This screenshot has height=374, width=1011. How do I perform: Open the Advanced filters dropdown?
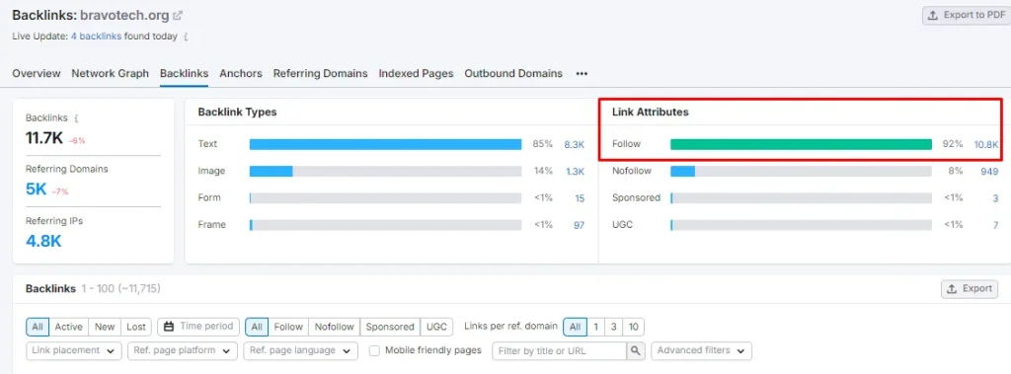(701, 350)
